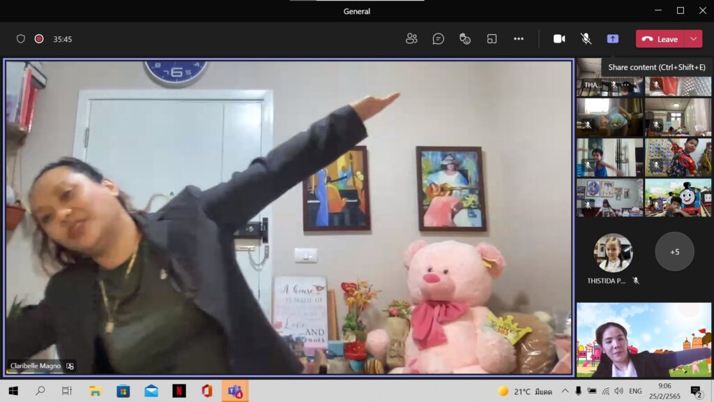Open the meeting chat panel
Viewport: 714px width, 402px height.
point(438,39)
